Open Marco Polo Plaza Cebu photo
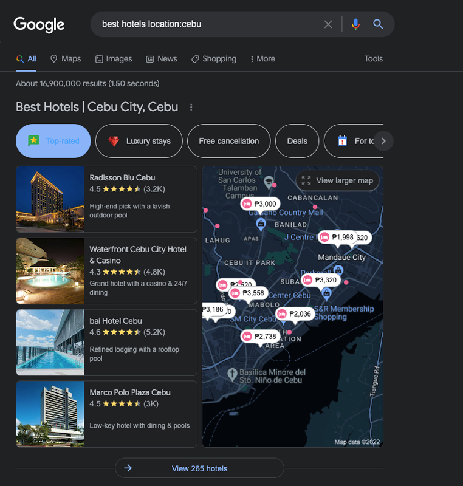463x486 pixels. click(50, 414)
